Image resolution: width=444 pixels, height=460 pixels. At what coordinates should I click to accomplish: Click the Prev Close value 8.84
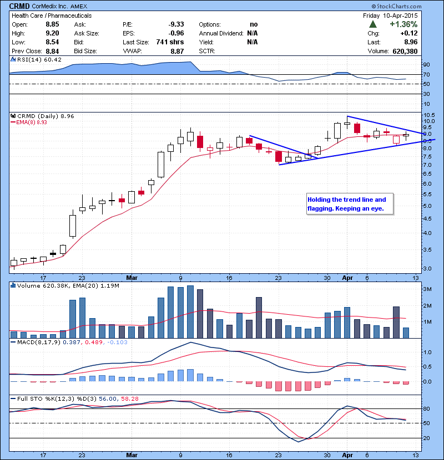point(52,51)
